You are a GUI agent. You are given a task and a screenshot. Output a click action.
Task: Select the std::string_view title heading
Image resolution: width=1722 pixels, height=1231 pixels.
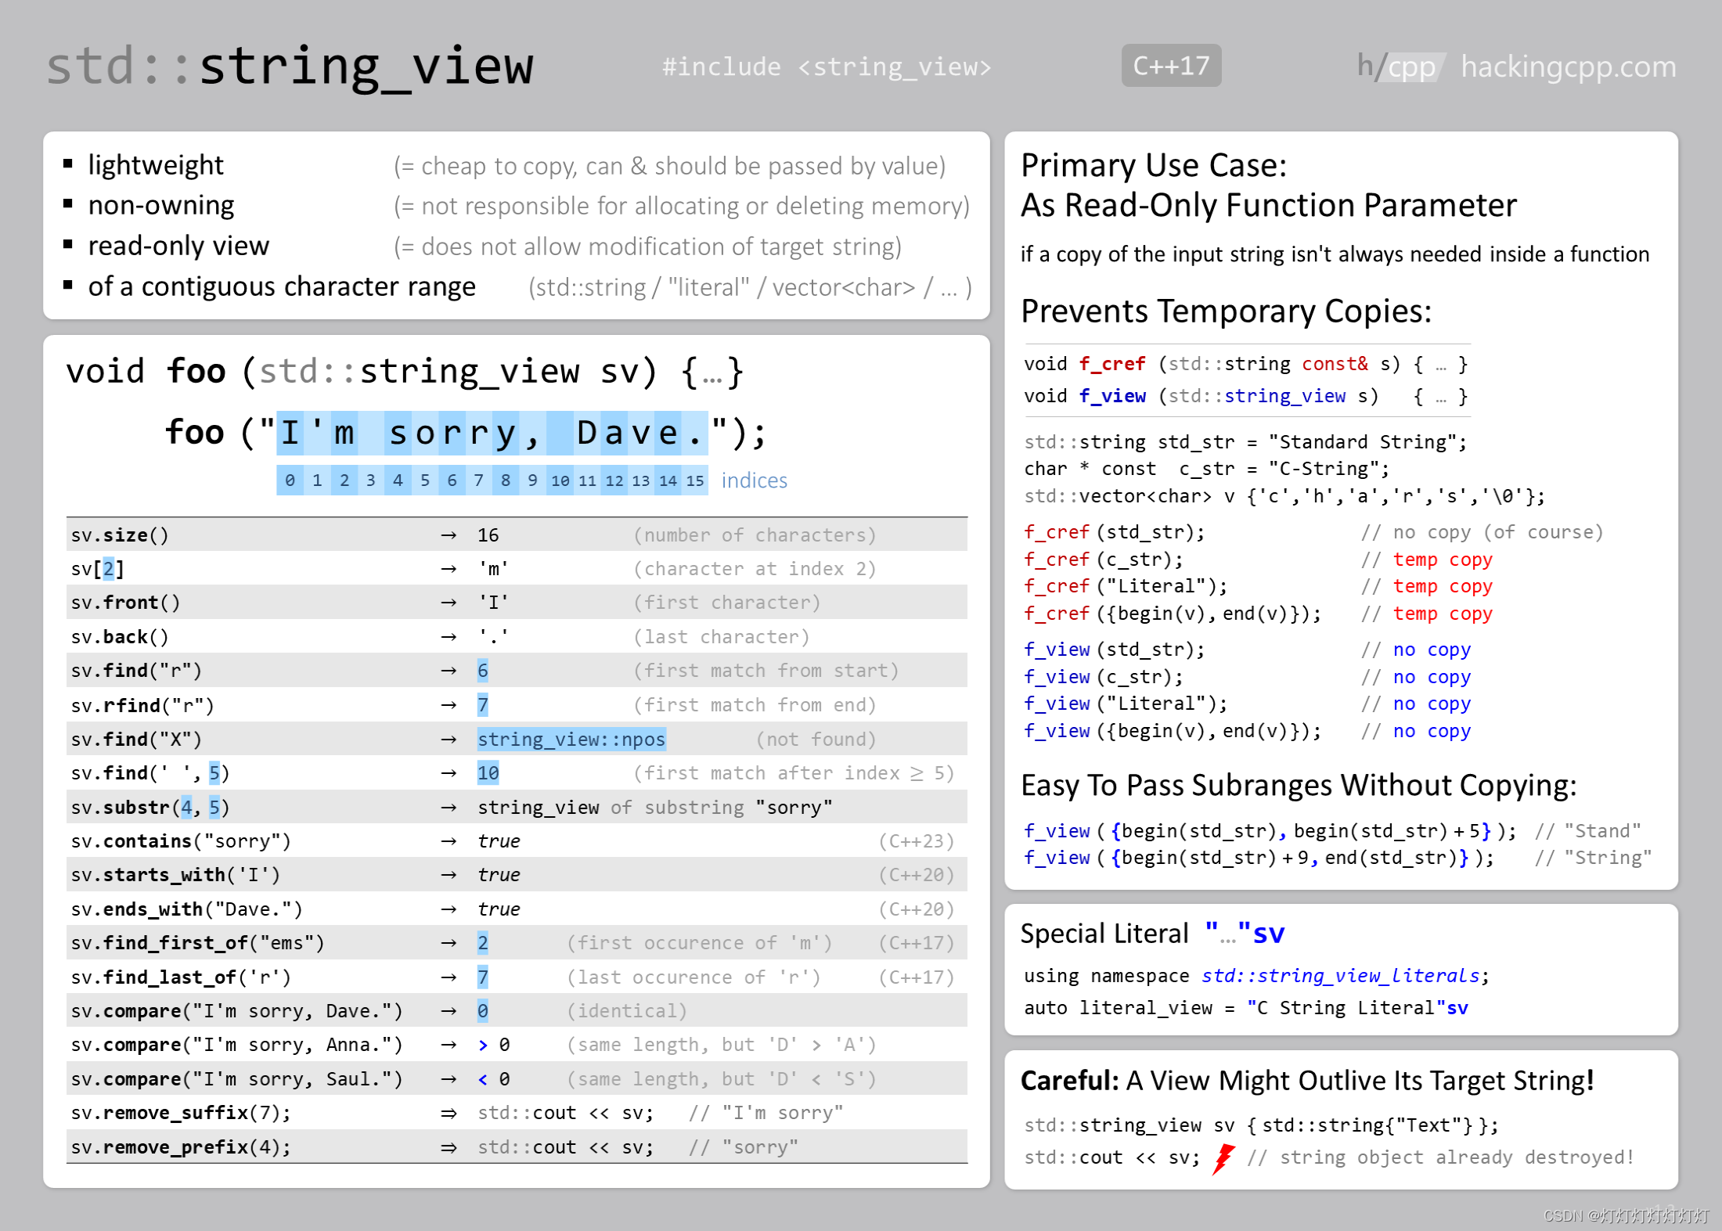tap(290, 67)
